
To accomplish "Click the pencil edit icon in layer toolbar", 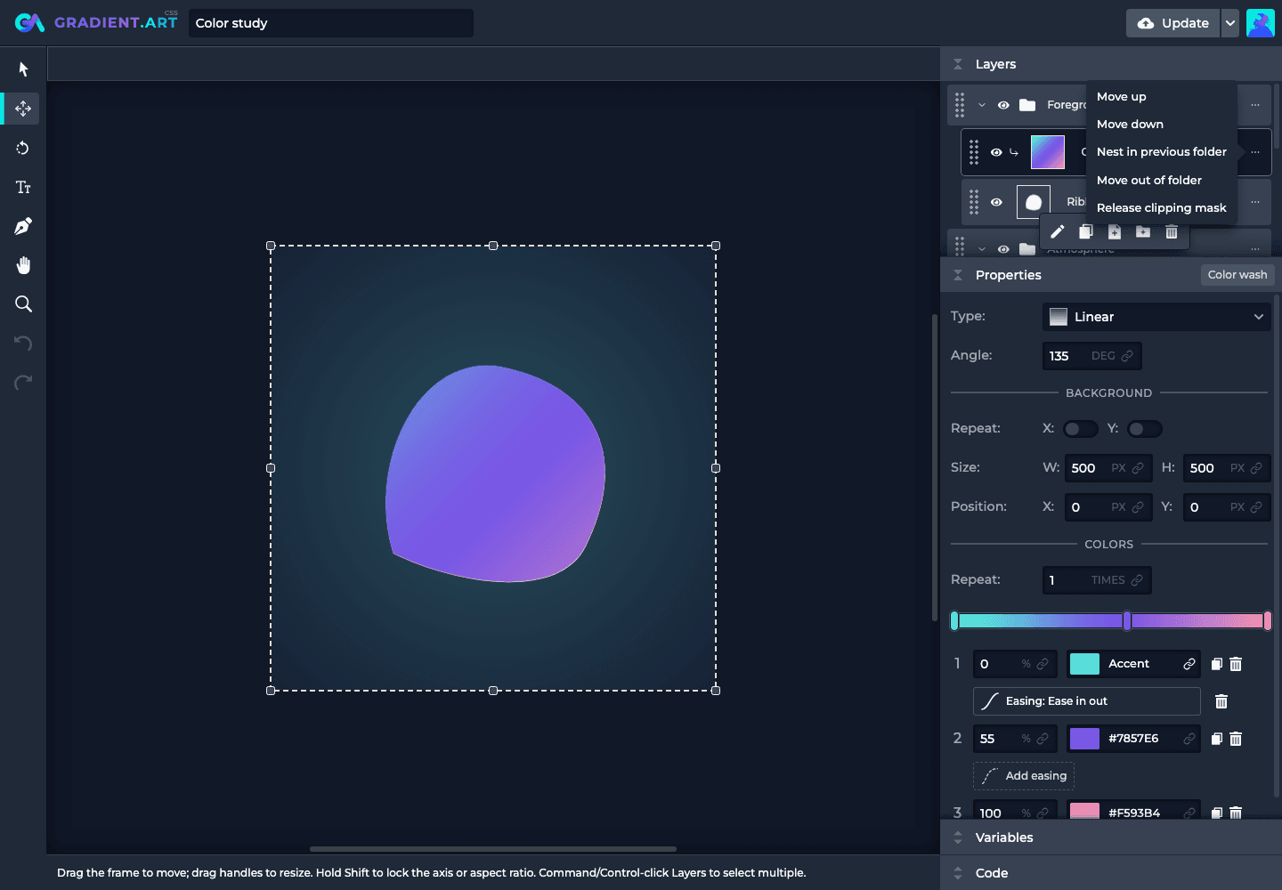I will 1058,232.
